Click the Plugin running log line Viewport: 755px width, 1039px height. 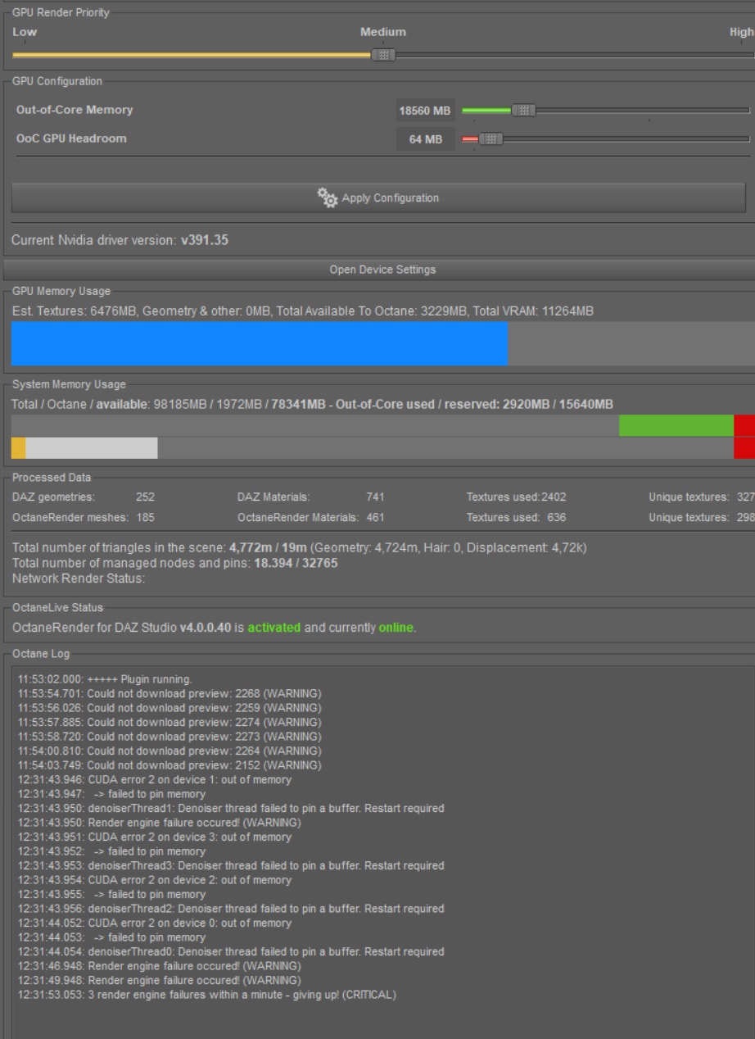[x=105, y=679]
